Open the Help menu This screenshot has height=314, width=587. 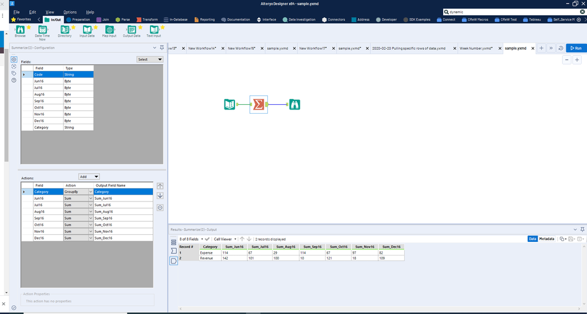(x=90, y=12)
